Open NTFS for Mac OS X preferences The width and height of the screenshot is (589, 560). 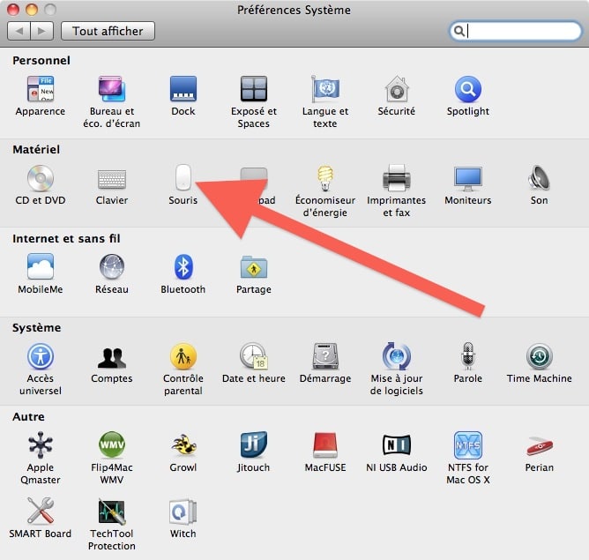467,445
